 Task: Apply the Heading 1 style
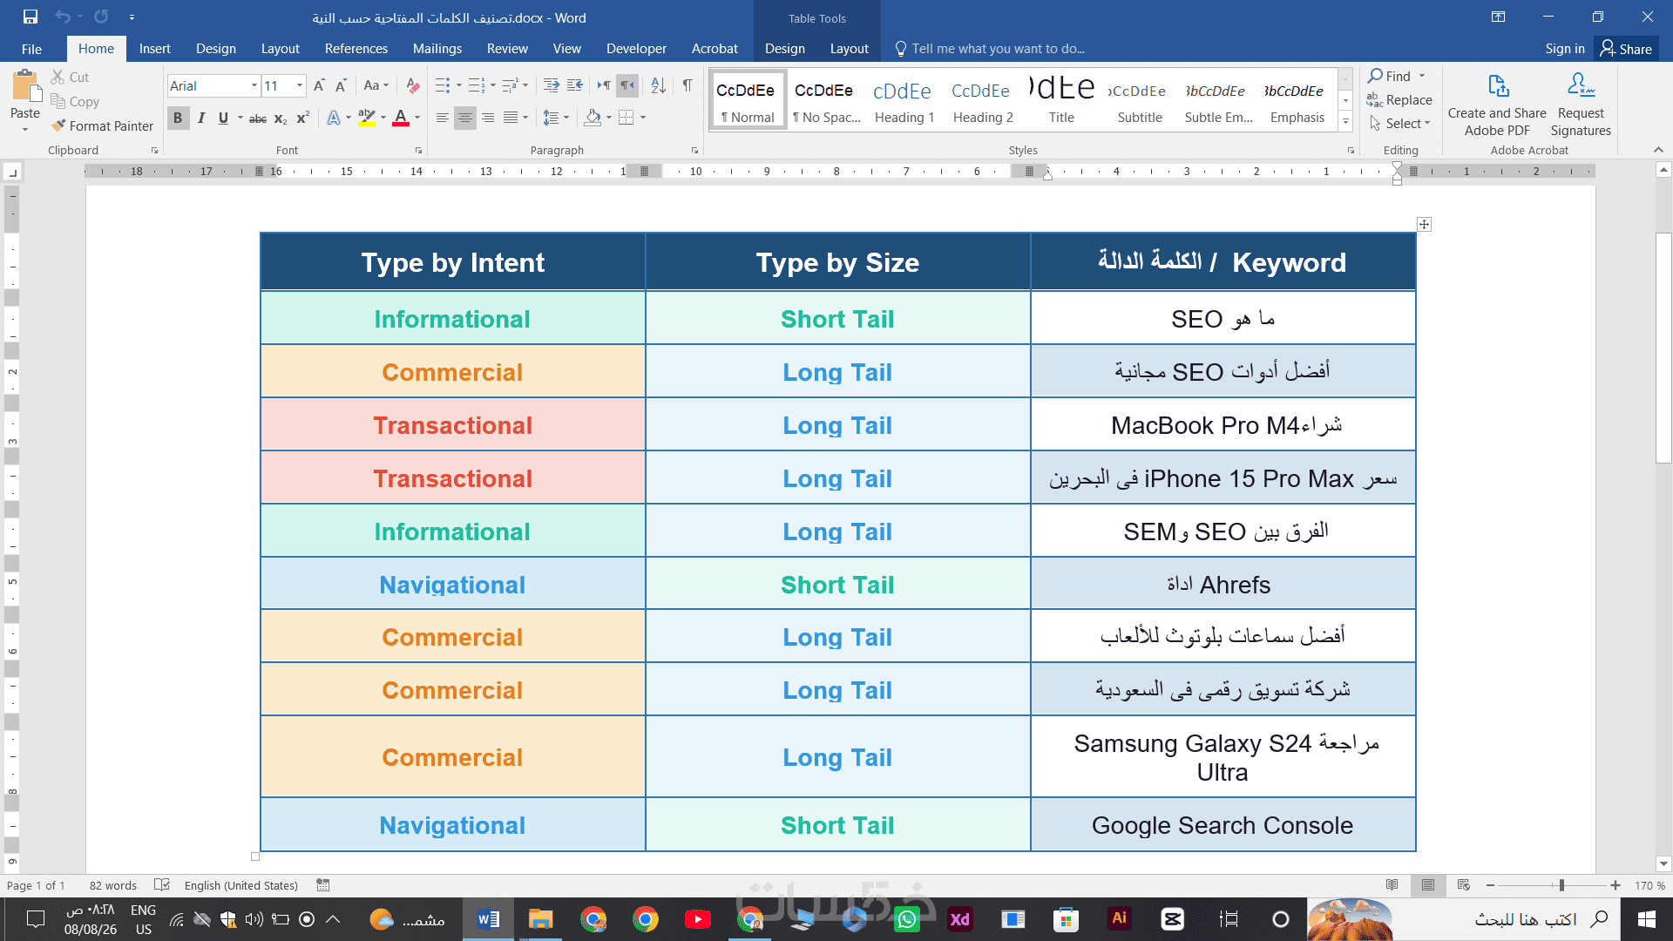point(904,100)
